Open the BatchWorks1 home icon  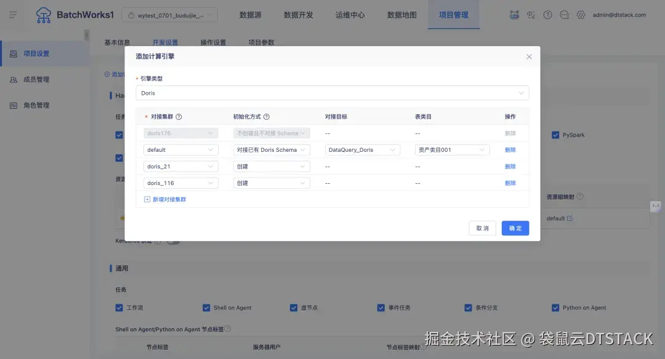(x=43, y=15)
